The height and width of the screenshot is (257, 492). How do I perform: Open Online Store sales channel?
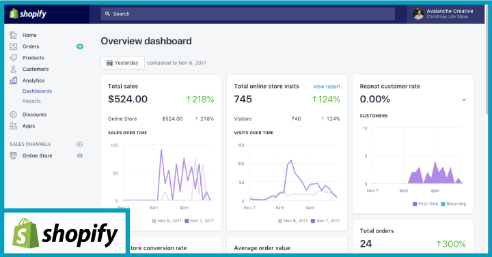pos(37,155)
